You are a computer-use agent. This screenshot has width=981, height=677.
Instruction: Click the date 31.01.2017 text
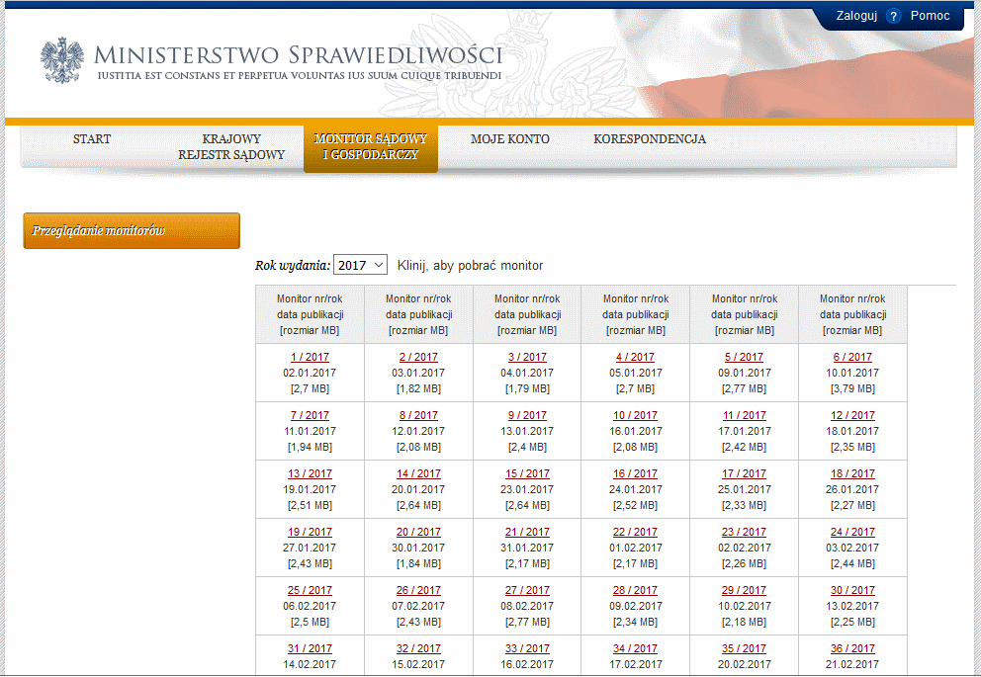[x=527, y=549]
